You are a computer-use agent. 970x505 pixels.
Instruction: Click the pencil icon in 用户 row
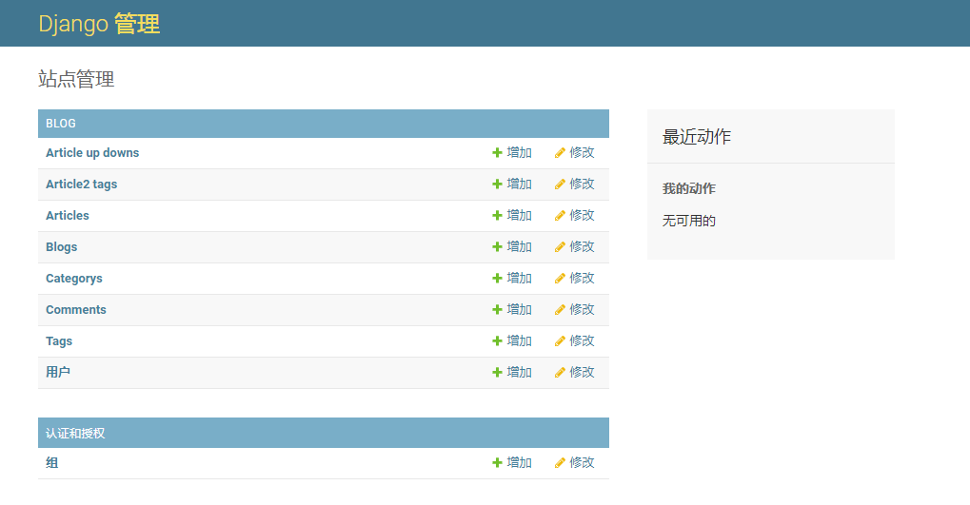click(560, 372)
